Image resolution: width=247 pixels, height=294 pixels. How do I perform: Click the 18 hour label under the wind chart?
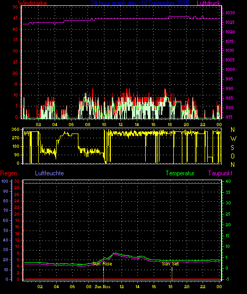(x=170, y=124)
